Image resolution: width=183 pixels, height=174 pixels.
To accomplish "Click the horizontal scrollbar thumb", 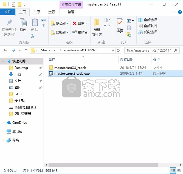I will [103, 165].
